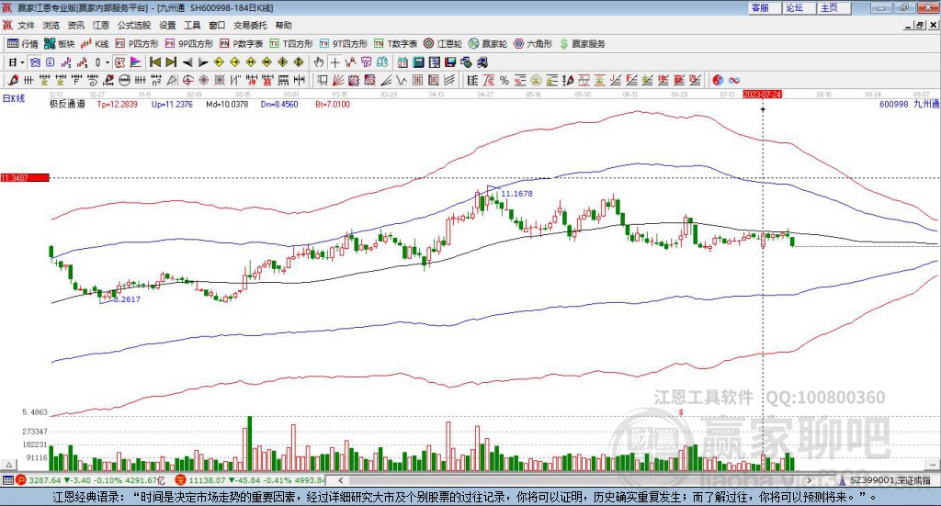Expand the 日 period dropdown arrow
941x506 pixels.
[x=24, y=62]
